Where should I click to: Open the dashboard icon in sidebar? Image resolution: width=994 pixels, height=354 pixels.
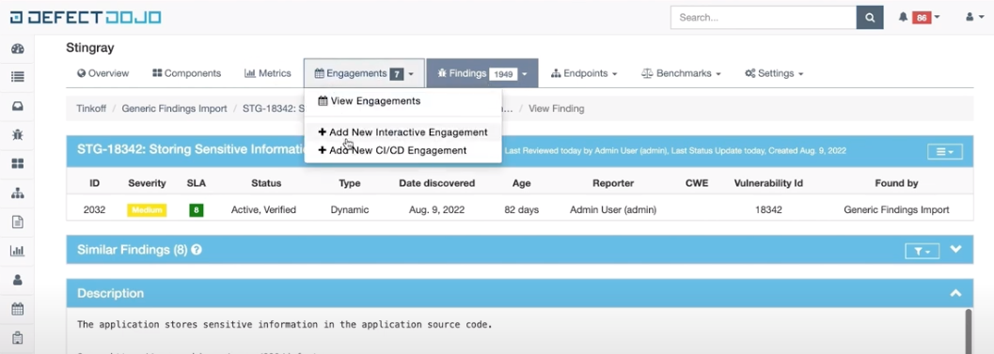pos(18,49)
